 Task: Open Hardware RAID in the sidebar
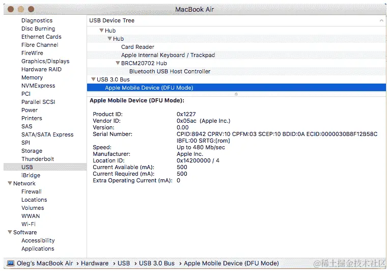coord(41,69)
